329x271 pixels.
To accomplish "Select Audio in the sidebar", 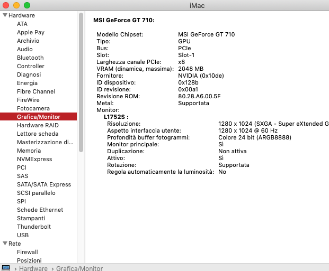I will (25, 49).
